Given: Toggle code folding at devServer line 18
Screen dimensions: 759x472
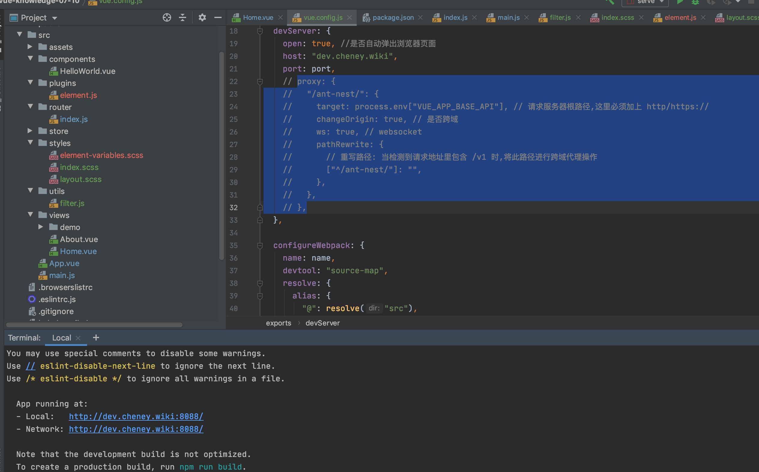Looking at the screenshot, I should point(260,31).
